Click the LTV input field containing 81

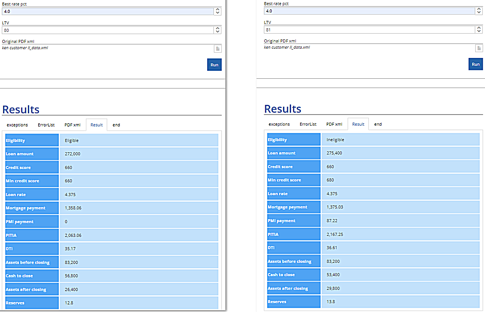[368, 30]
